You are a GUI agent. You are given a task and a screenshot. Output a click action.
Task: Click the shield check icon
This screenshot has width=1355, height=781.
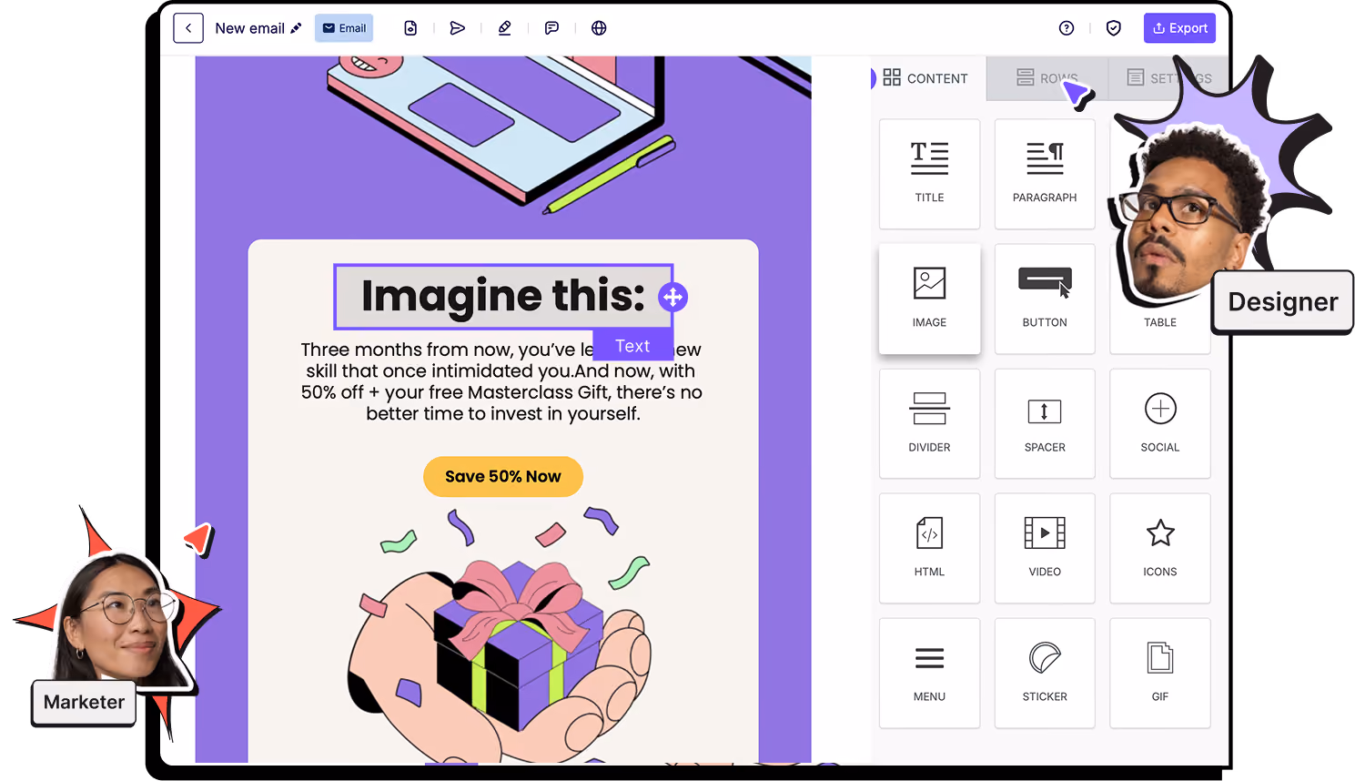tap(1114, 28)
